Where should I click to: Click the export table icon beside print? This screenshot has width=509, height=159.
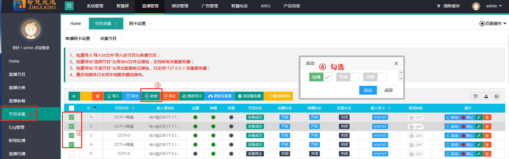tap(486, 96)
